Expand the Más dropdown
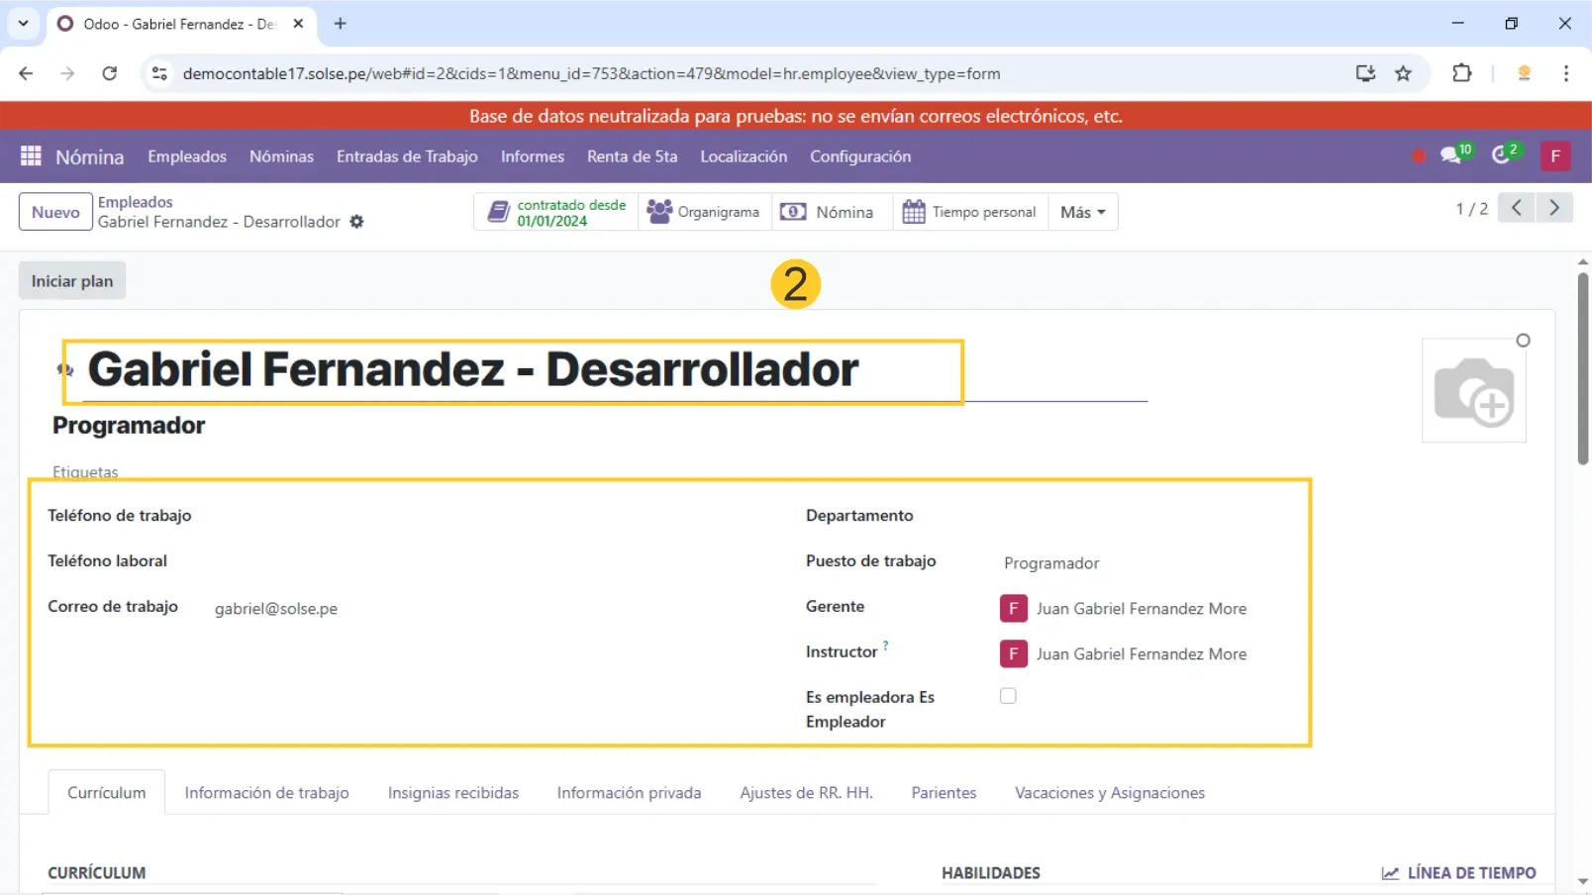 point(1082,212)
